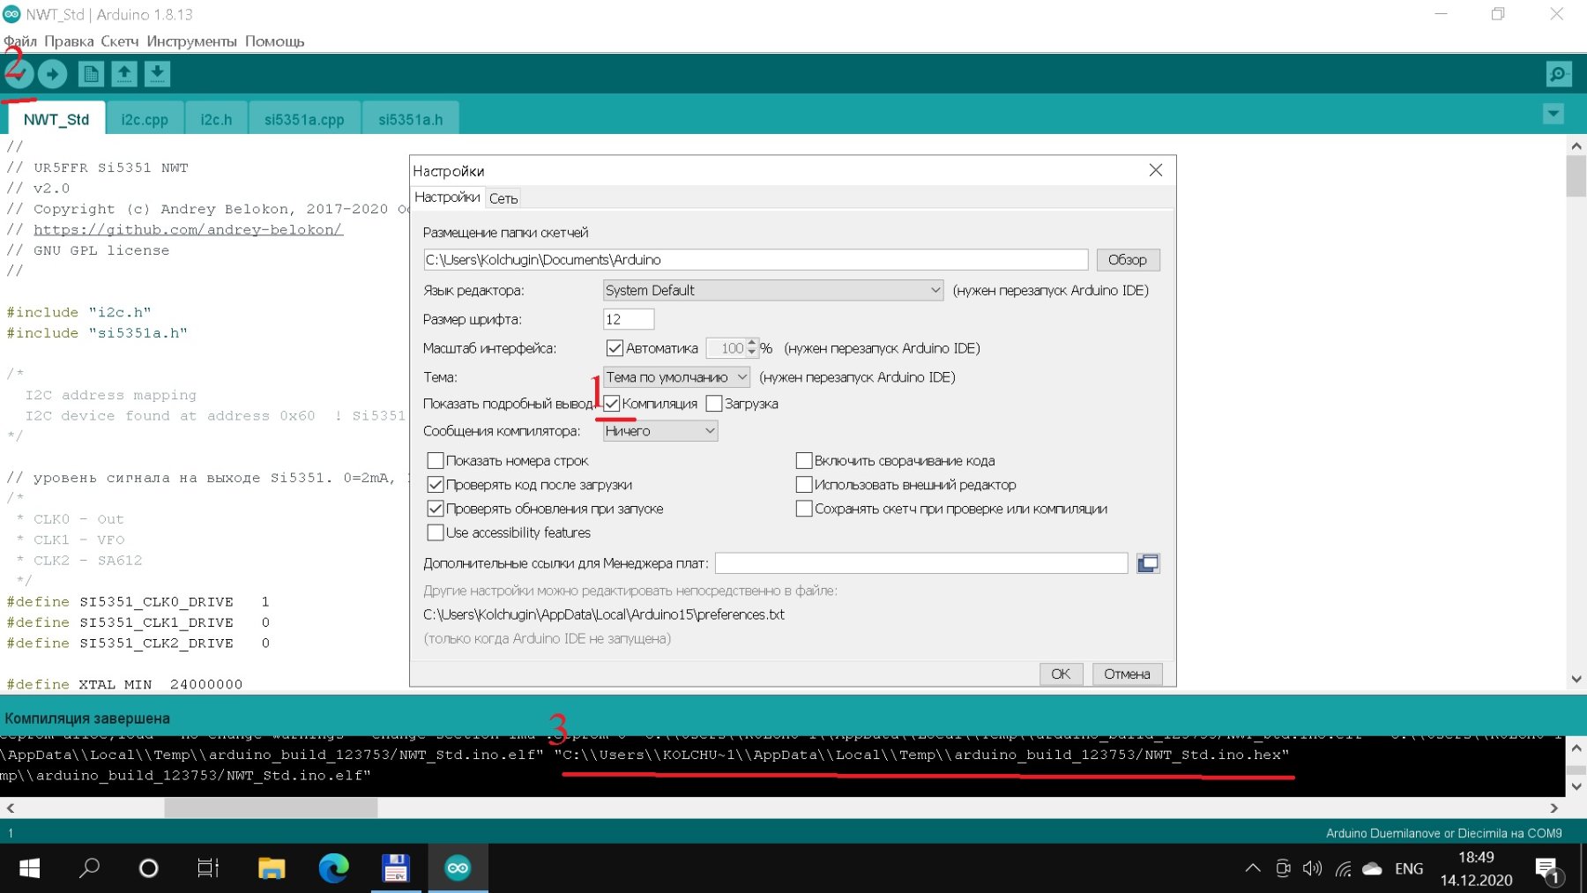Open Язык редактора System Default dropdown
The width and height of the screenshot is (1587, 893).
coord(773,290)
